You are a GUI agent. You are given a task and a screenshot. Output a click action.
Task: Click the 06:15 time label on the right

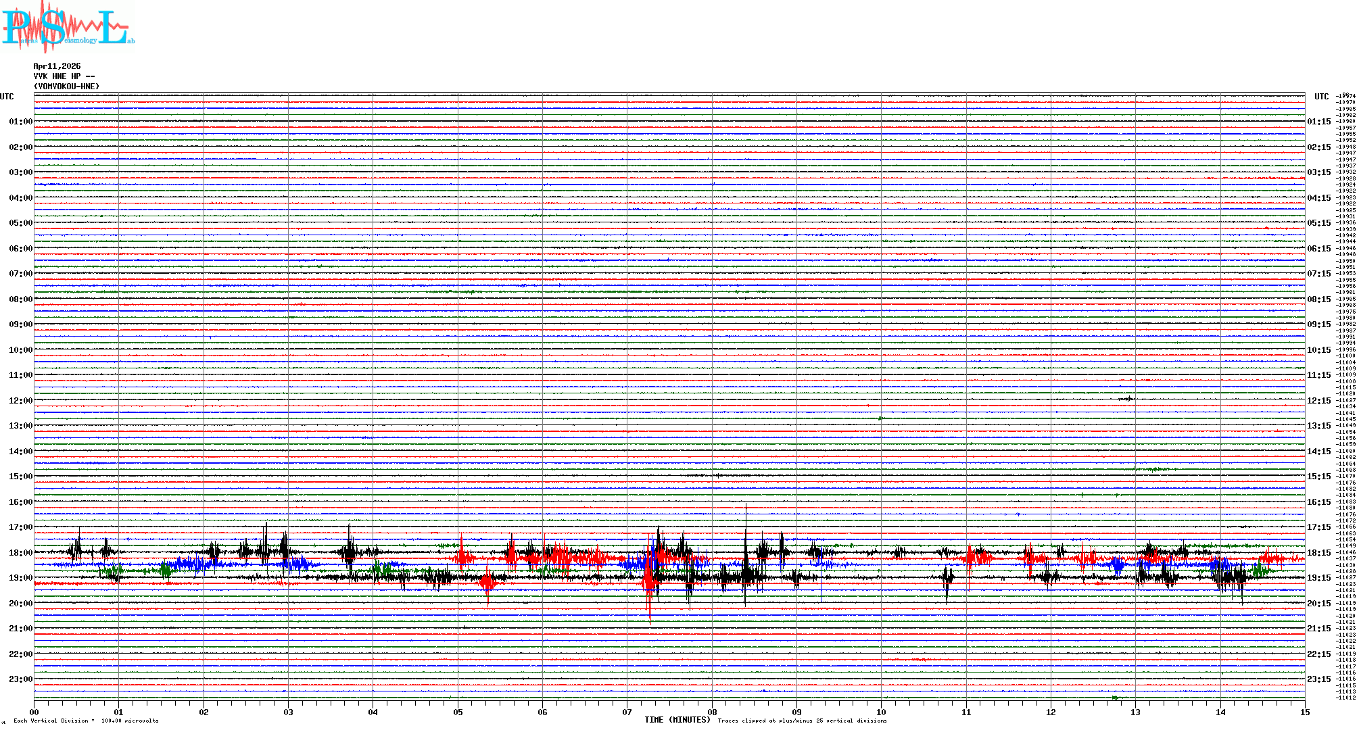[1318, 249]
